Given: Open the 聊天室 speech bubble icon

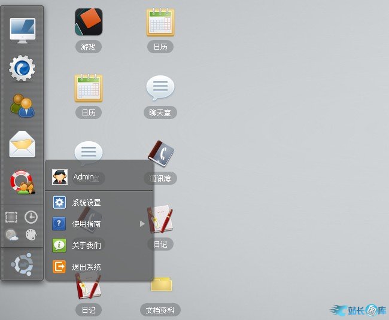Looking at the screenshot, I should (160, 89).
